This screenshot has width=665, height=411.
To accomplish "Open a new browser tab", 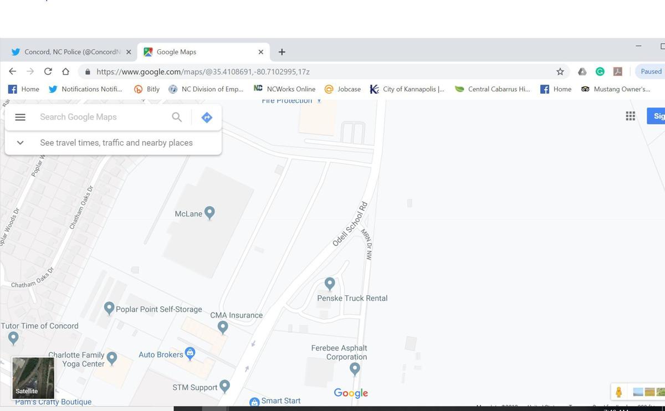I will (282, 52).
